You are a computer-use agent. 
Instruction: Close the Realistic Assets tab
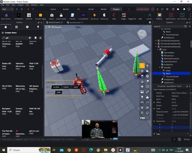click(61, 23)
